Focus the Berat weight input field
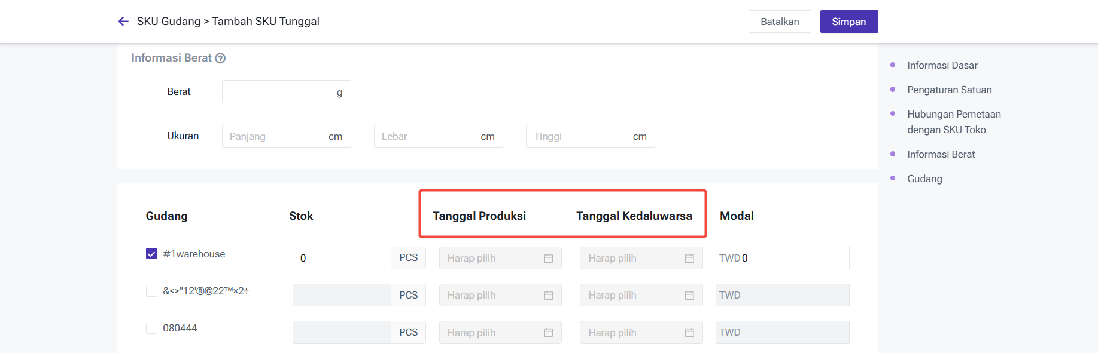 tap(278, 92)
